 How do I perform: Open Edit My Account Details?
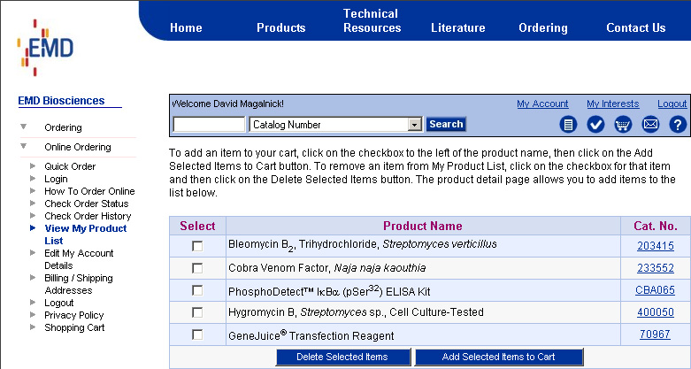click(x=79, y=259)
